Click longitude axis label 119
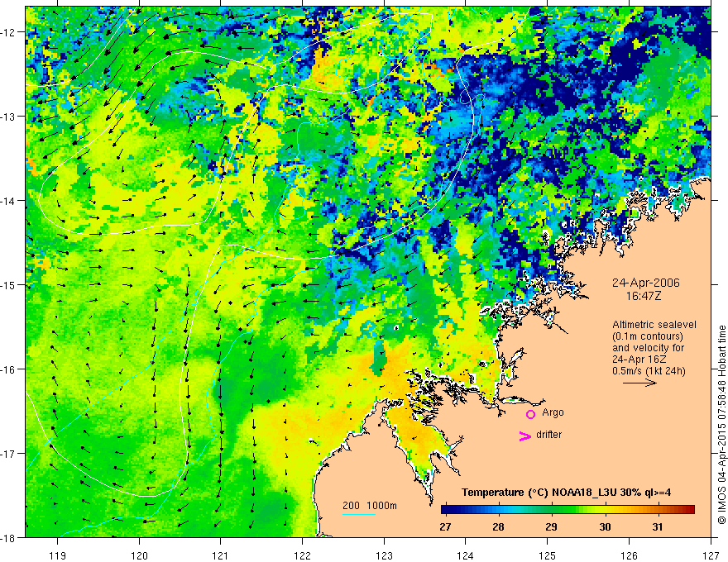Viewport: 728px width, 562px height. click(x=58, y=555)
